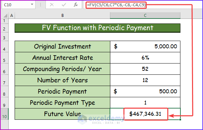Select row 1 header
Screen dimensions: 203x130
pyautogui.click(x=4, y=21)
